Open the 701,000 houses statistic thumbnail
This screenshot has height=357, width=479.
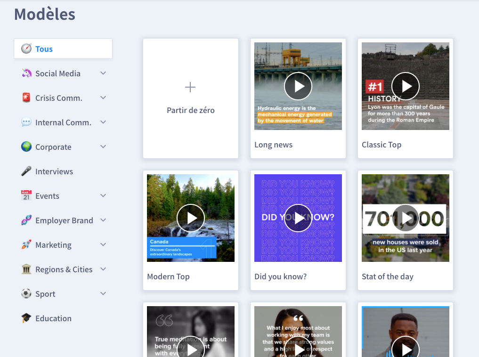[406, 218]
